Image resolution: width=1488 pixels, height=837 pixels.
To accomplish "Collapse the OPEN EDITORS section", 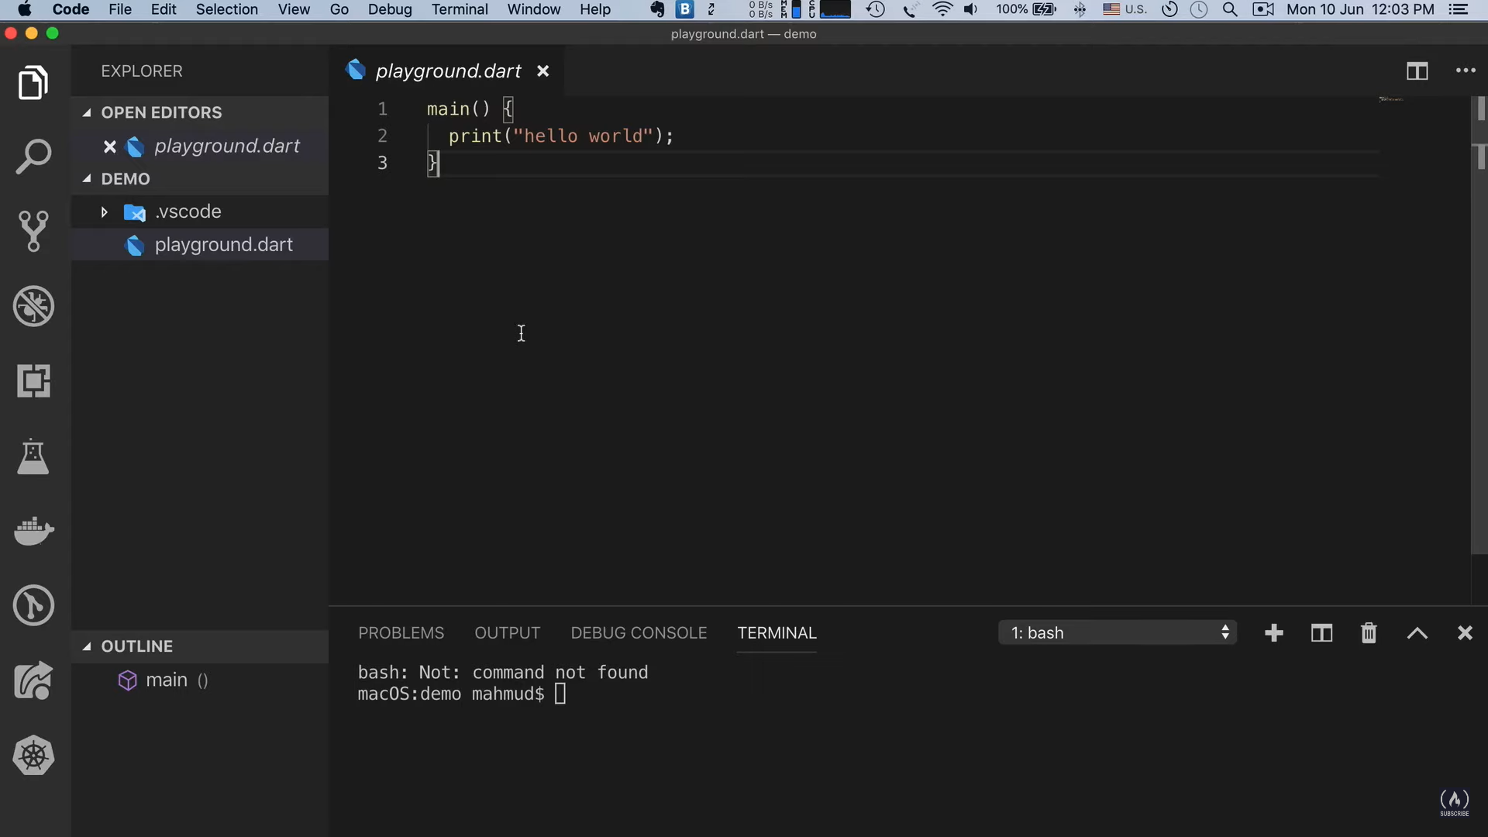I will coord(87,112).
